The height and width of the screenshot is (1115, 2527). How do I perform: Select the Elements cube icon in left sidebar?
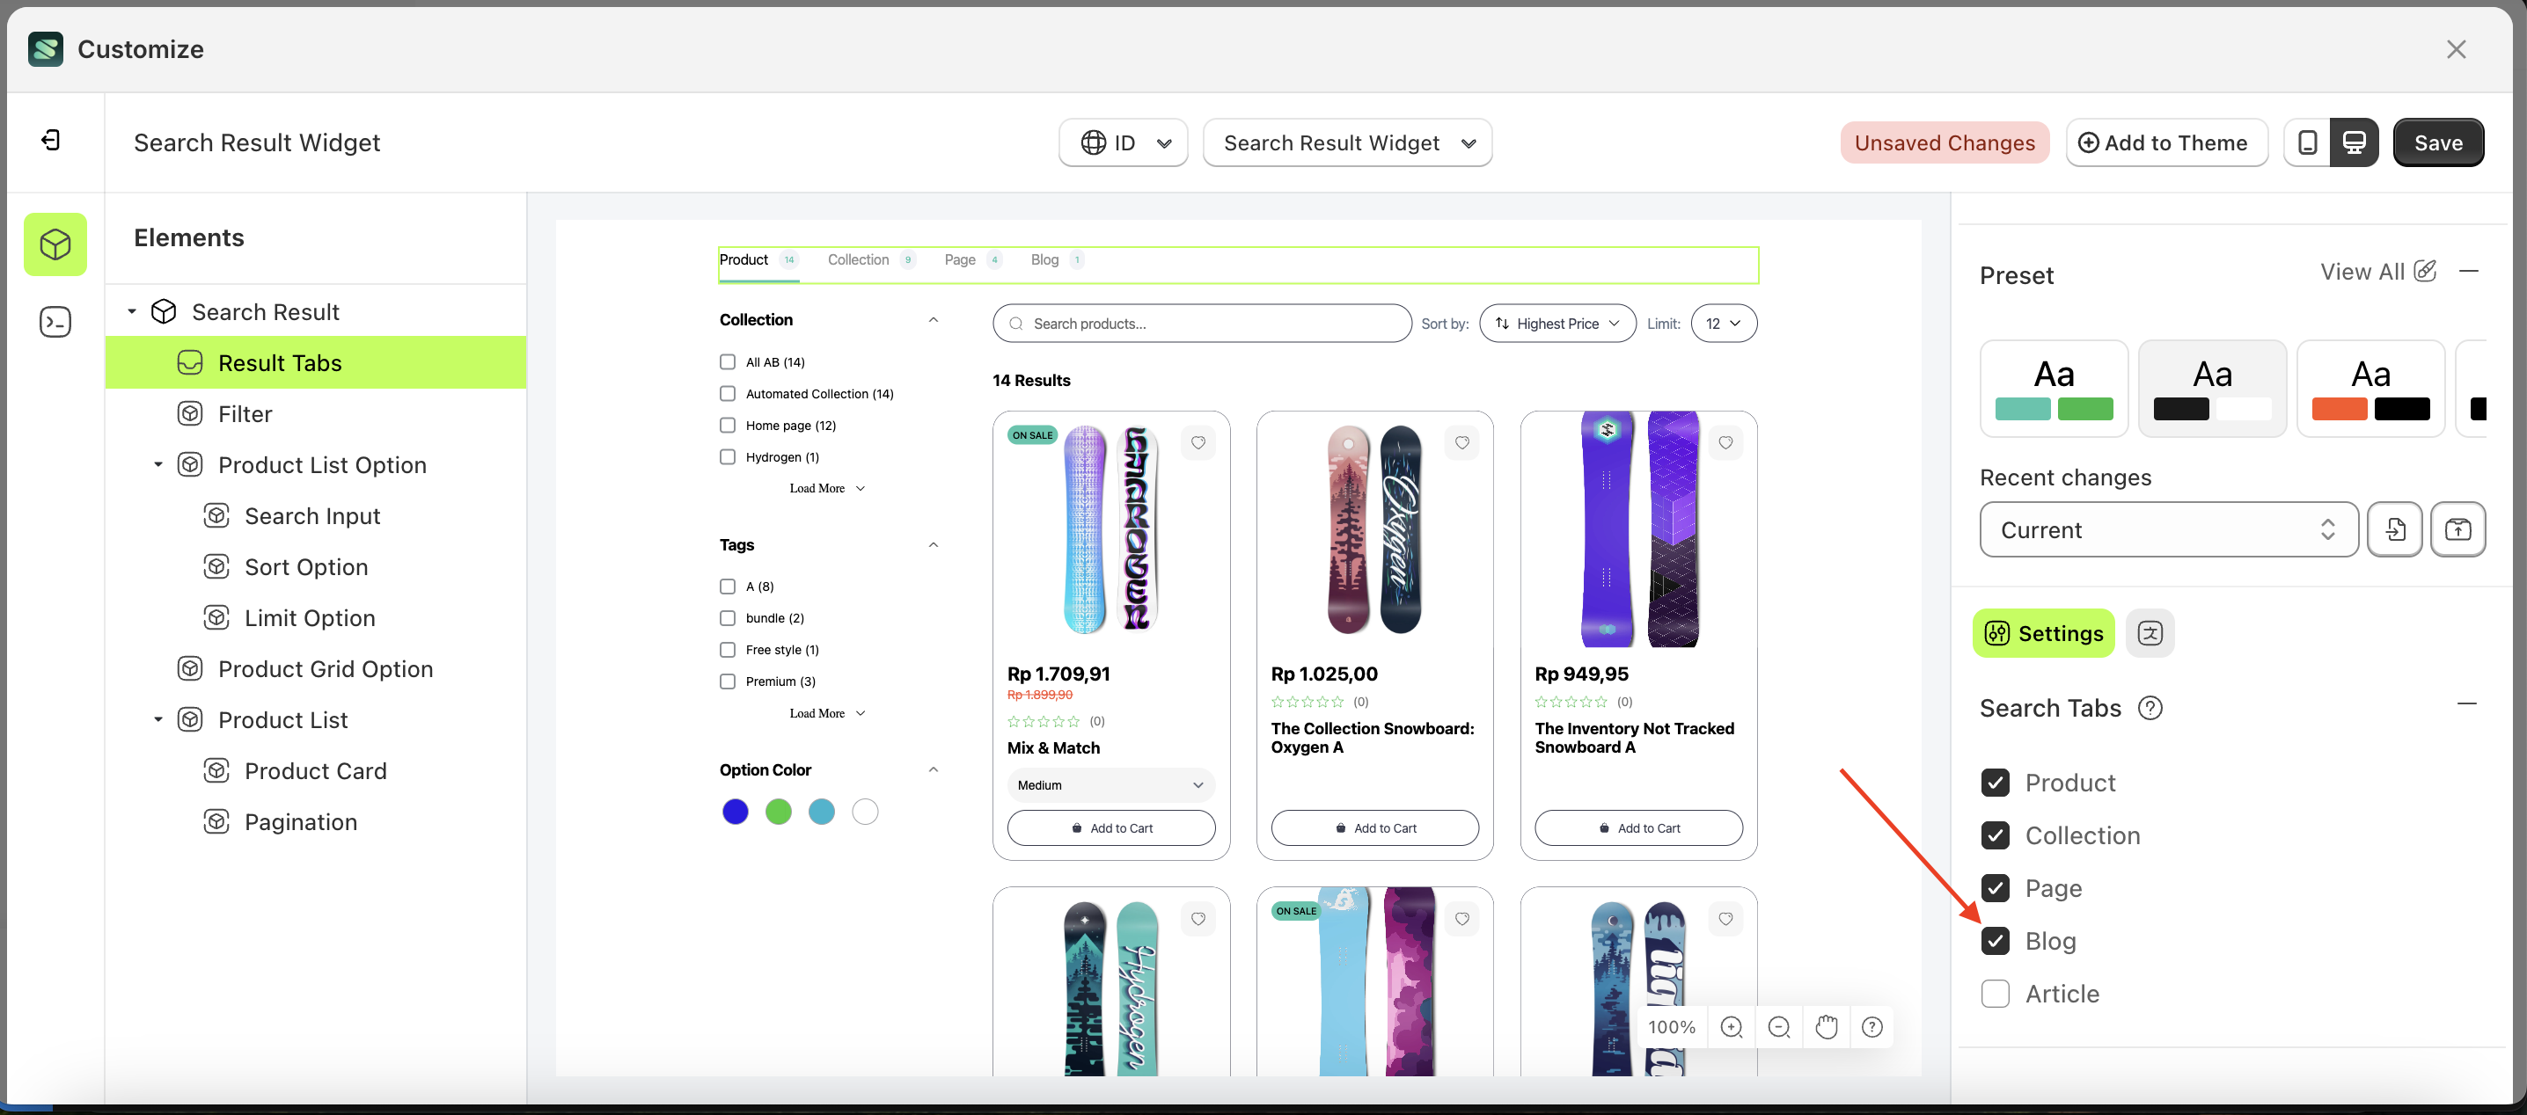click(55, 244)
